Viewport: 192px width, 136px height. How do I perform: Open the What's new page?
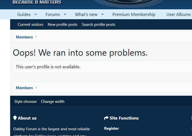pos(86,15)
